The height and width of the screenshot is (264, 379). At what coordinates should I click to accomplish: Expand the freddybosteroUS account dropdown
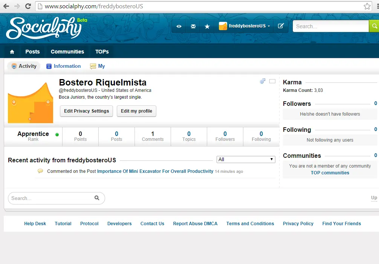pyautogui.click(x=244, y=26)
